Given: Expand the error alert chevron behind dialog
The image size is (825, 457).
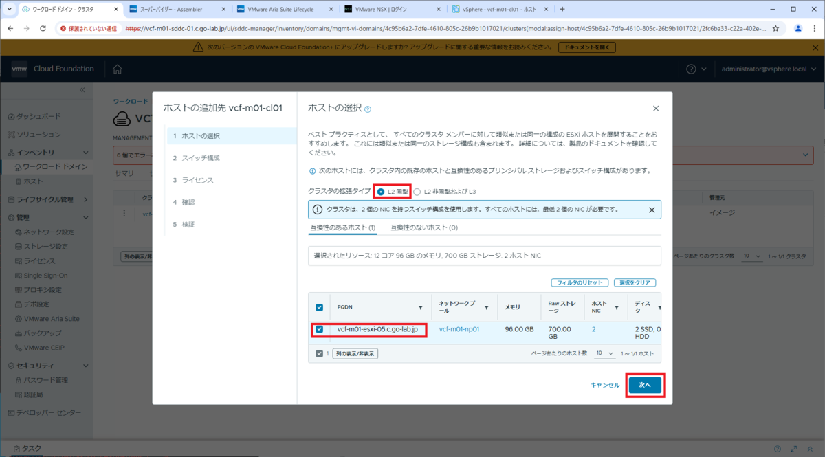Looking at the screenshot, I should pyautogui.click(x=806, y=155).
